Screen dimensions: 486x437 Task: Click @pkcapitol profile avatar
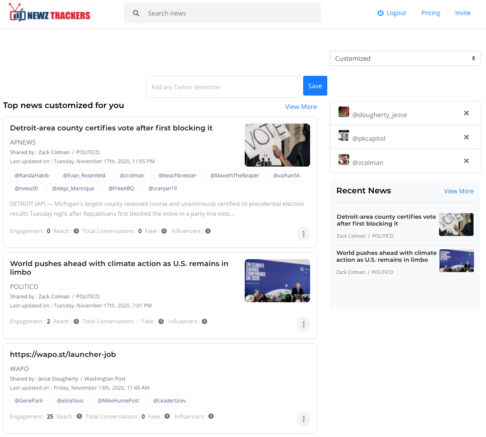pos(344,136)
